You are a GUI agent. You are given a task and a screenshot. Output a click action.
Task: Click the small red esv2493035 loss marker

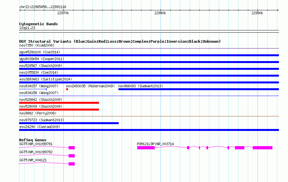(67, 89)
